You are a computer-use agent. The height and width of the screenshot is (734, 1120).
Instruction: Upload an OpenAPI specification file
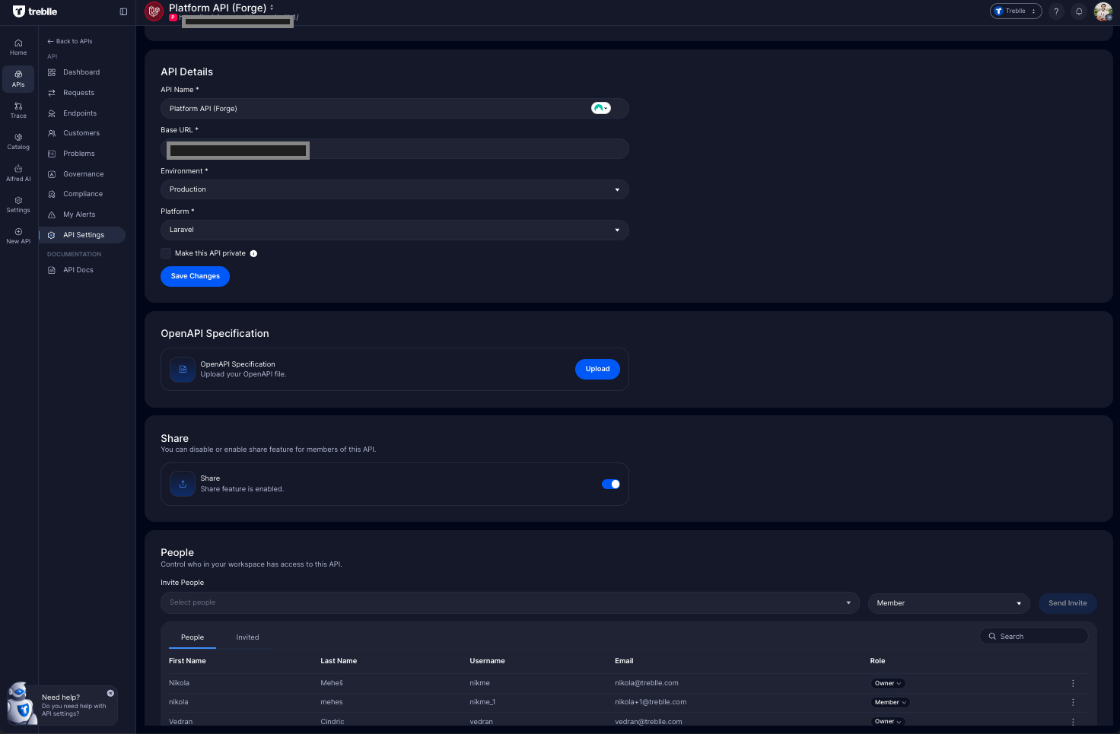(597, 369)
